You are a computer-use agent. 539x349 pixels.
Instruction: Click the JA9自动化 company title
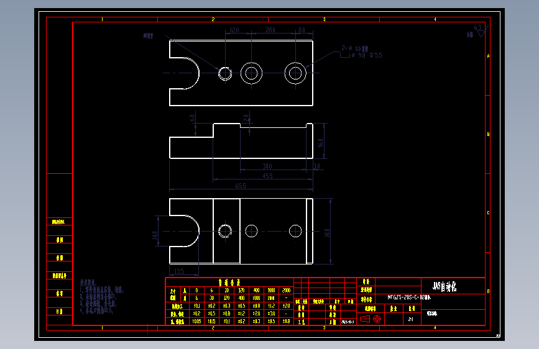click(x=445, y=286)
